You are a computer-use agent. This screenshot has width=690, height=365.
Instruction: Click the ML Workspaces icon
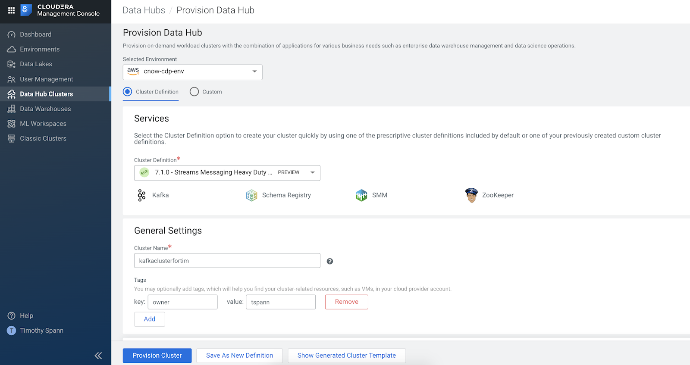point(12,124)
